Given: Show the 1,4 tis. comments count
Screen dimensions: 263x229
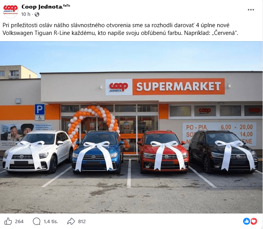Looking at the screenshot, I should (51, 222).
